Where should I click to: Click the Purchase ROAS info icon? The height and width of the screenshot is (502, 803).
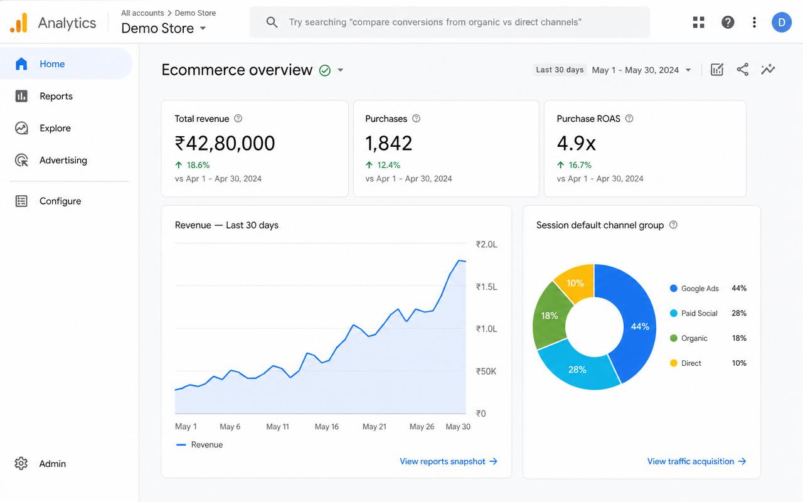[629, 119]
